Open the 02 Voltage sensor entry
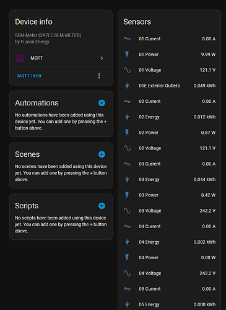 coord(170,148)
